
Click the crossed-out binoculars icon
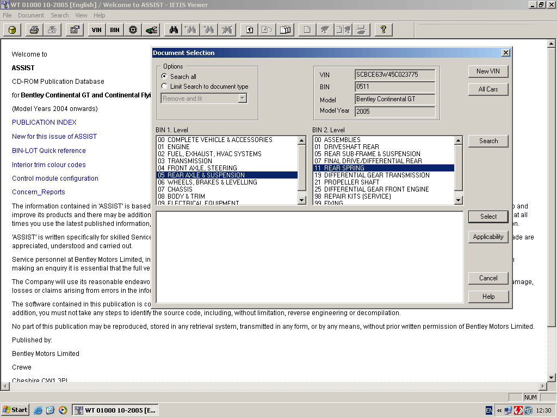click(x=227, y=30)
